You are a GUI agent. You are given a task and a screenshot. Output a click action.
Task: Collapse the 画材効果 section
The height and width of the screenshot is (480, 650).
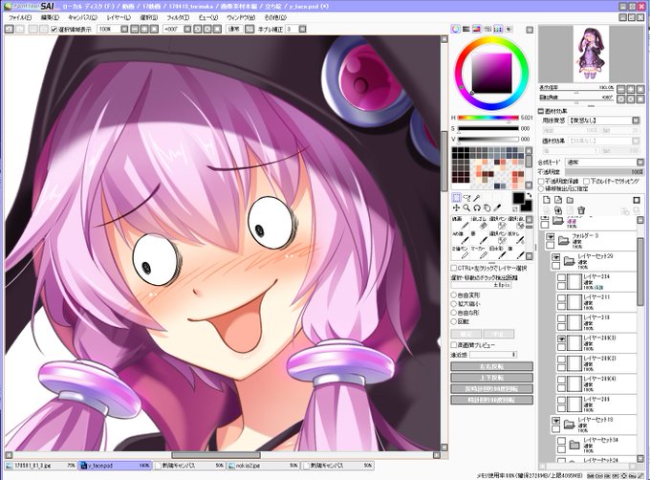541,111
